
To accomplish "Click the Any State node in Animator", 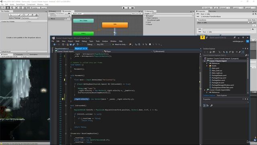I will pos(84,21).
